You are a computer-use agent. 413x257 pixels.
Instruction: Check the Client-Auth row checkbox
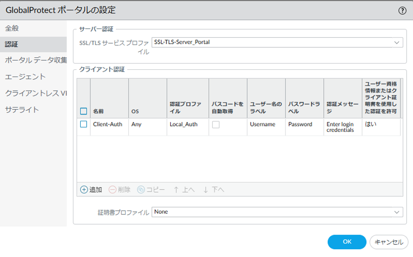tap(83, 124)
